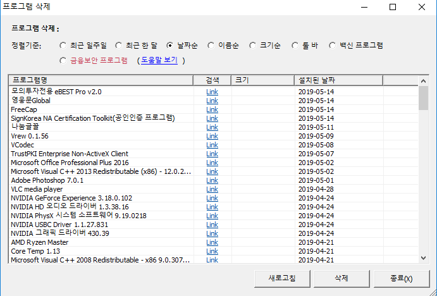Select TrustPKI Enterprise Non-ActiveX Client entry
This screenshot has height=296, width=437.
70,154
